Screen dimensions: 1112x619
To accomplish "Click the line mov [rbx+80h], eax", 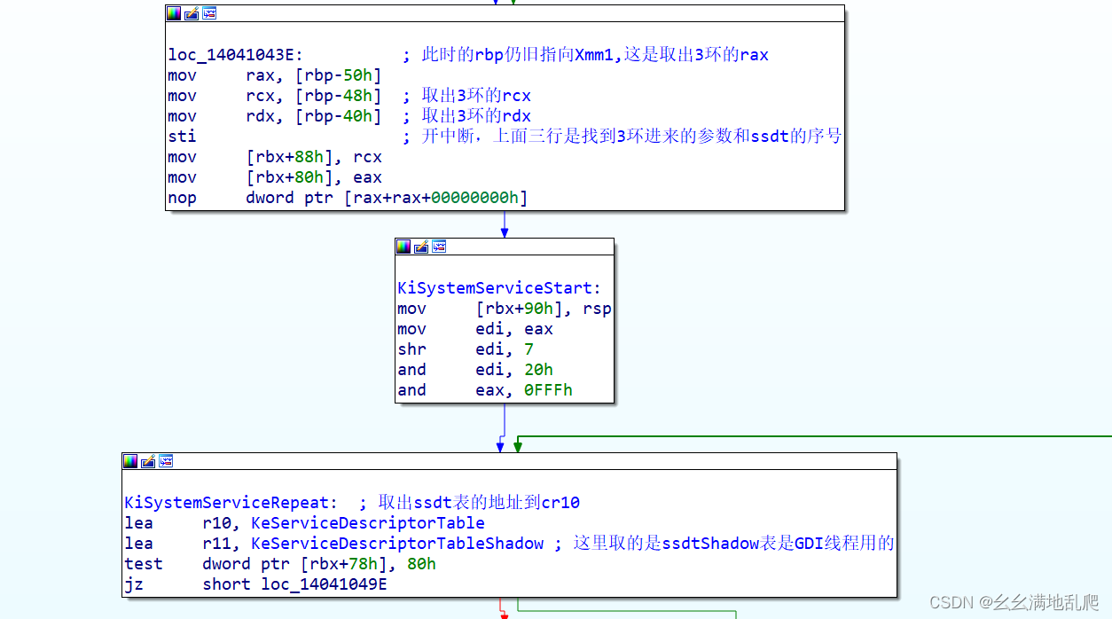I will [275, 177].
